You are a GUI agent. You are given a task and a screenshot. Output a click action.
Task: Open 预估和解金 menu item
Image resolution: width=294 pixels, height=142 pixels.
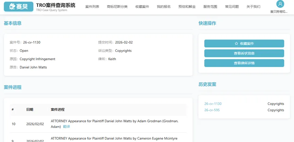pos(187,7)
